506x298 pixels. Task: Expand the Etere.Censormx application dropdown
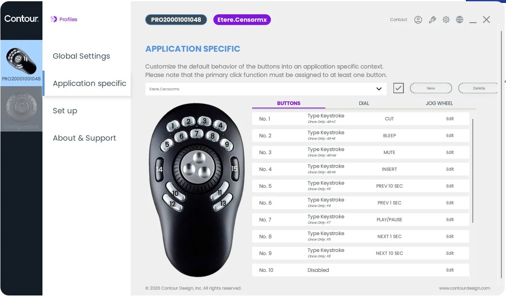(266, 89)
